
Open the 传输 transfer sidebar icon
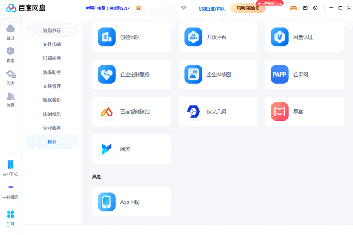(x=10, y=51)
